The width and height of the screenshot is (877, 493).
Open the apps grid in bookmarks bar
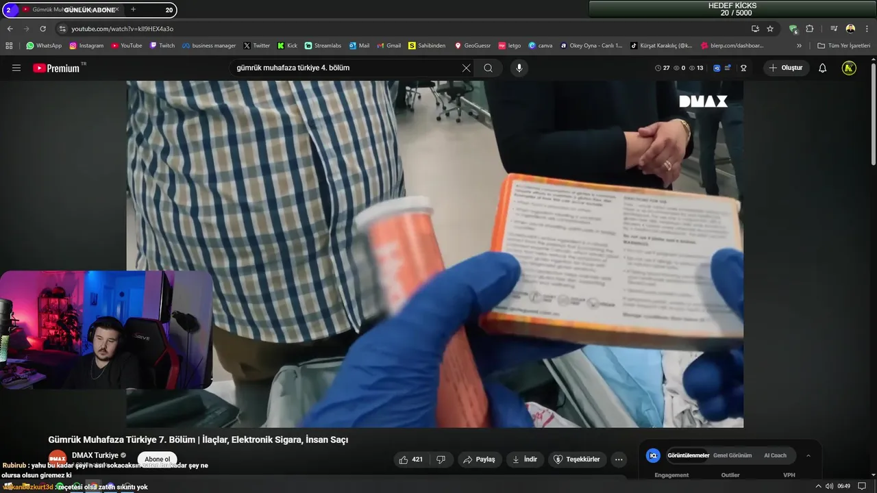coord(9,46)
